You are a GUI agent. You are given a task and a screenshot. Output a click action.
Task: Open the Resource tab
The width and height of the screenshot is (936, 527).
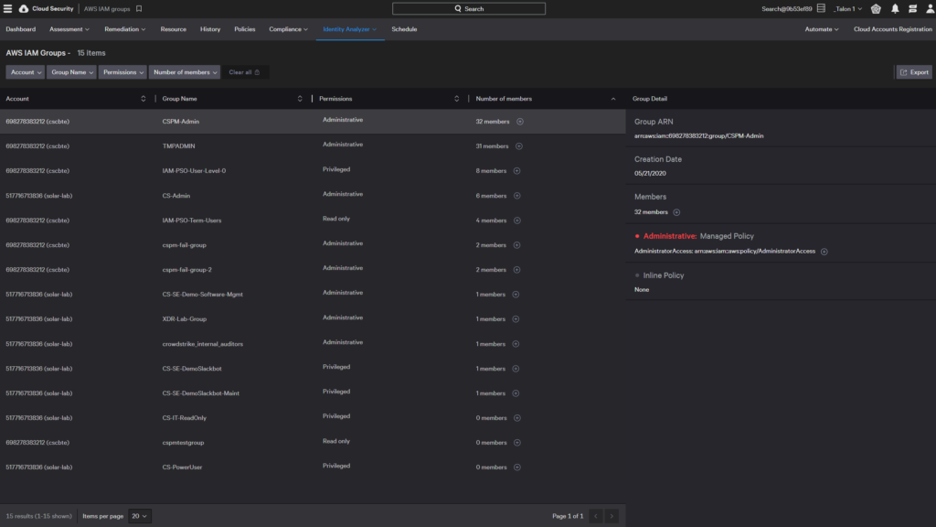point(173,29)
